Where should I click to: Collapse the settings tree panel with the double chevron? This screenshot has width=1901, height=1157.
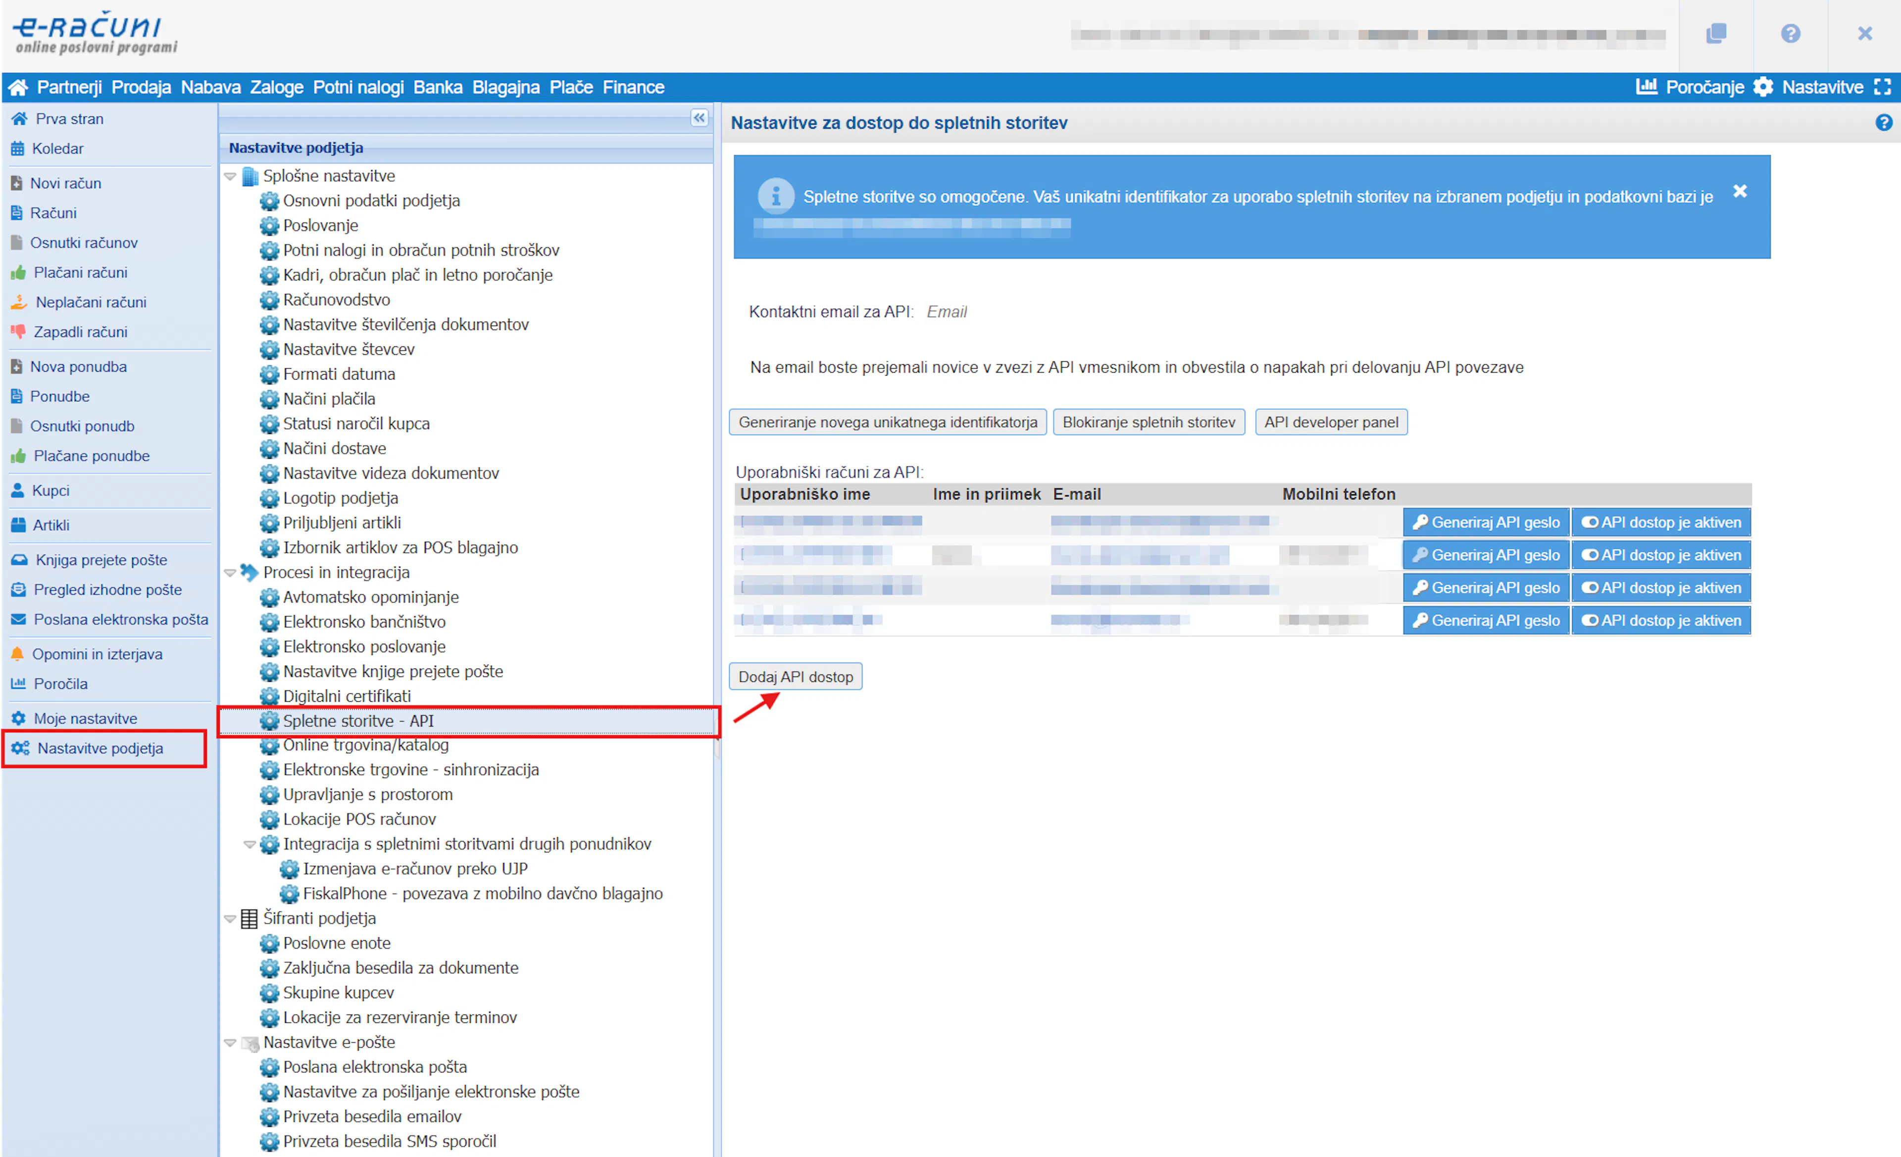pyautogui.click(x=699, y=117)
